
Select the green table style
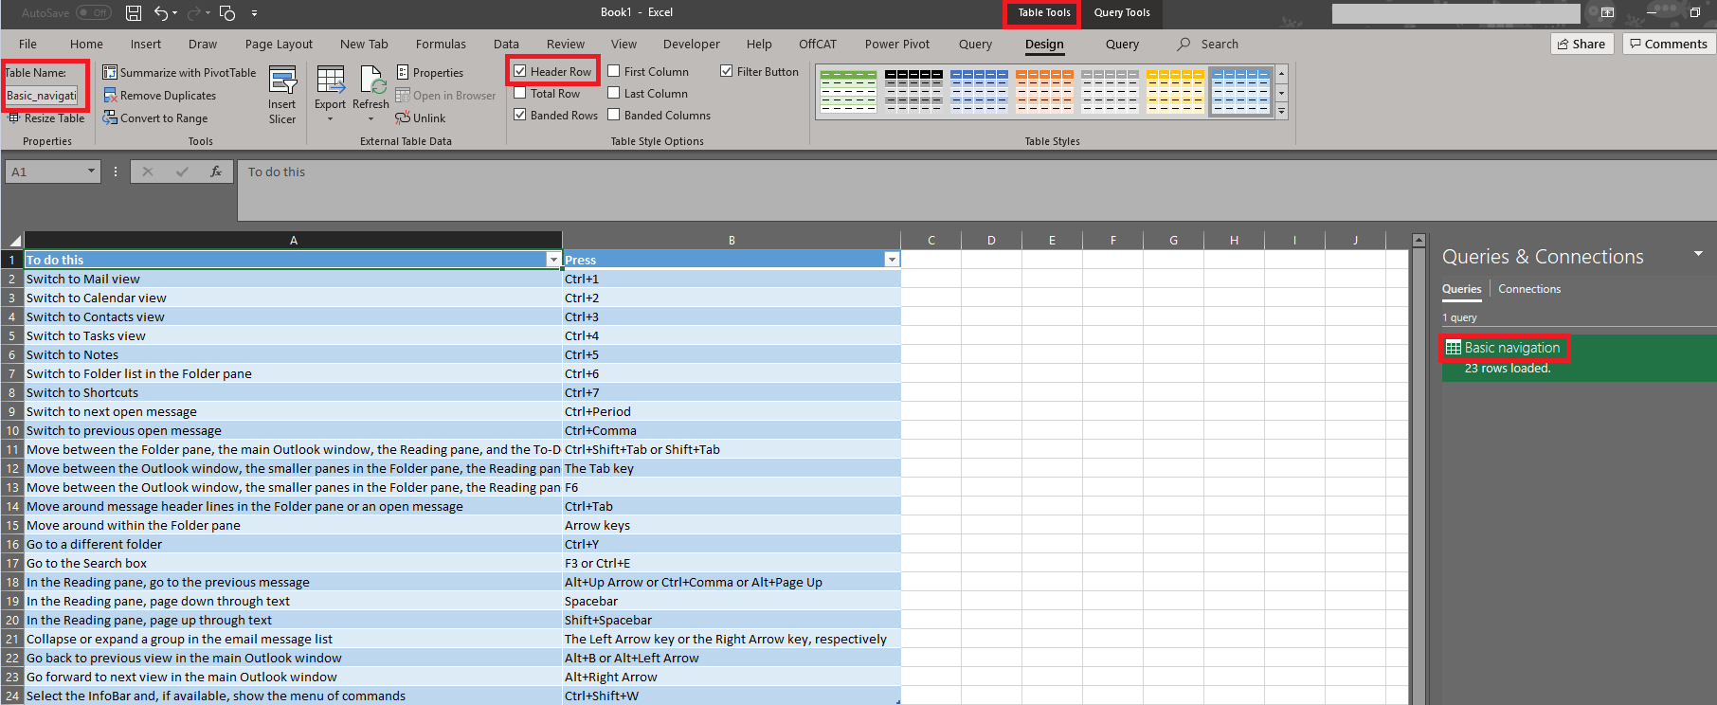coord(848,92)
